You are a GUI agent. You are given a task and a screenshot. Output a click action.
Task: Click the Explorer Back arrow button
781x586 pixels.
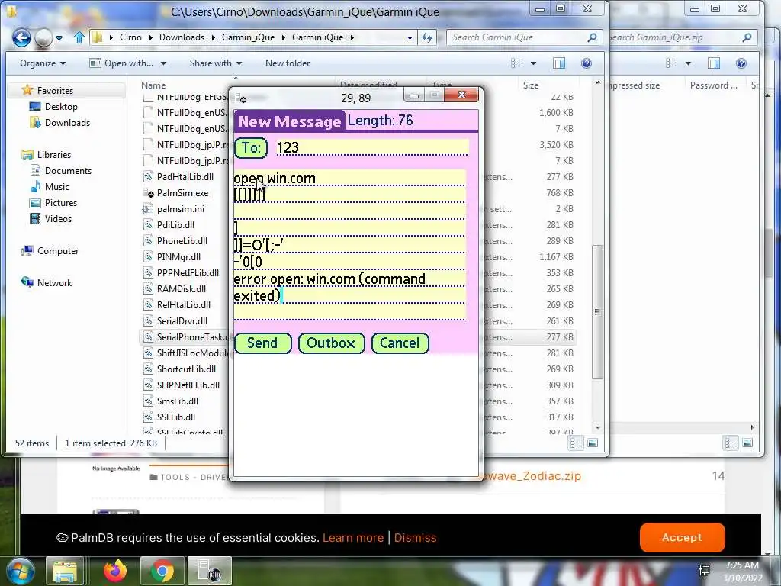click(21, 37)
